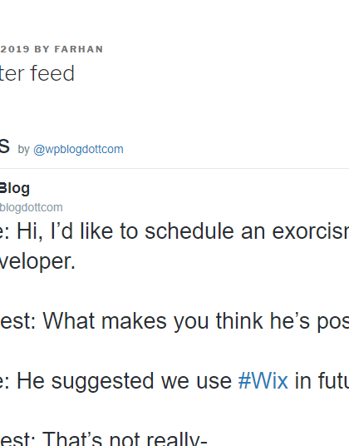
Task: Click the large 'S' timeline heading
Action: click(5, 146)
